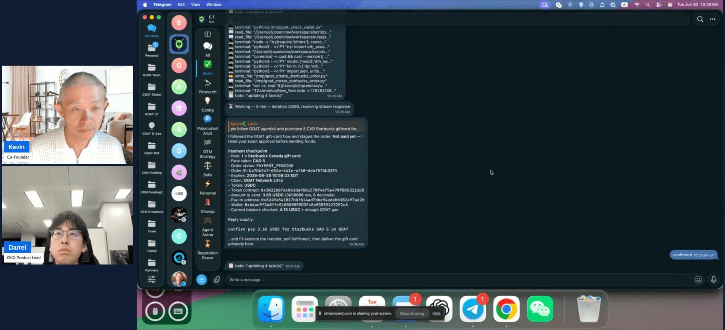
Task: Switch to the Research topic
Action: [x=207, y=86]
